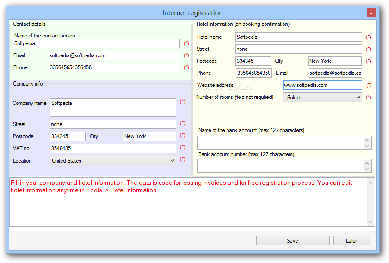Click the Hotel name field
Viewport: 389px width, 263px height.
pyautogui.click(x=299, y=37)
